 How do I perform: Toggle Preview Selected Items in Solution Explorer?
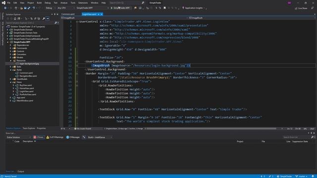48,19
